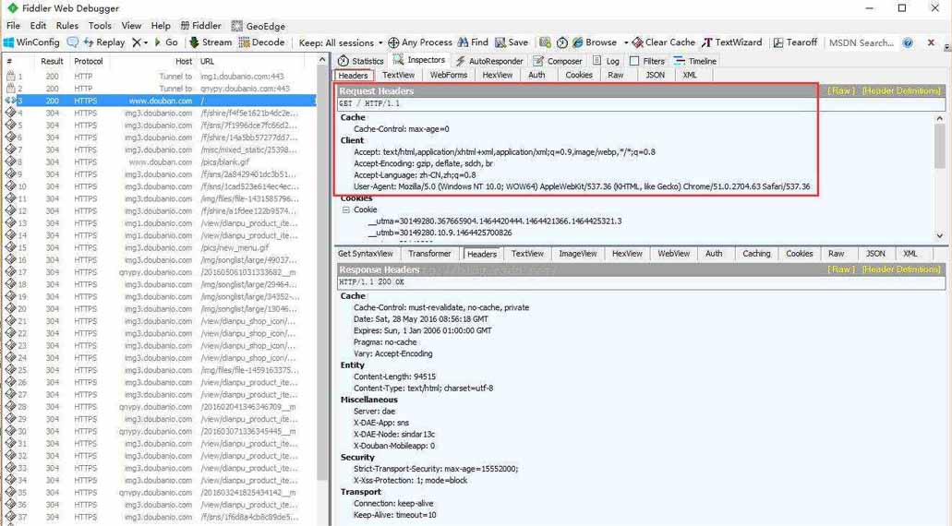
Task: Open Keep: All sessions dropdown
Action: (x=341, y=42)
